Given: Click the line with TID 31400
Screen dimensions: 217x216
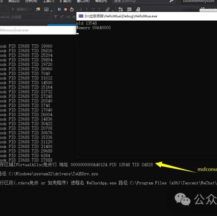Looking at the screenshot, I should pos(26,146).
